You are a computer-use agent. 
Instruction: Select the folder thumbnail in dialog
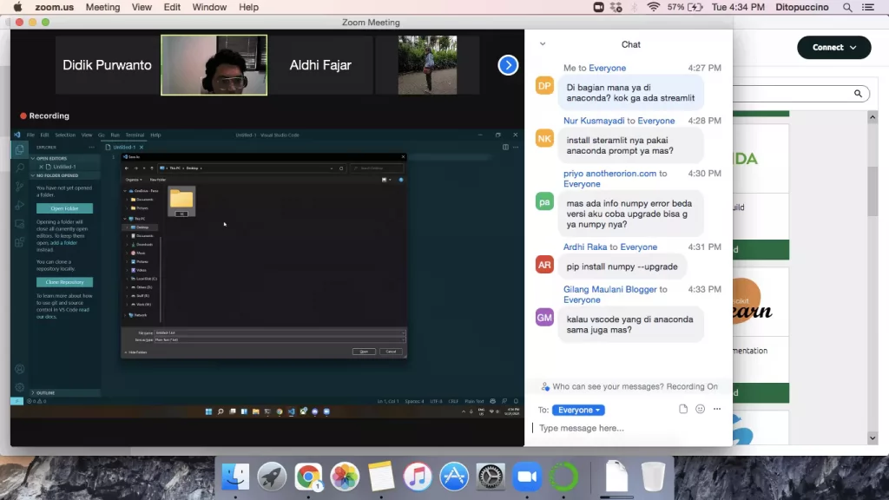tap(181, 201)
